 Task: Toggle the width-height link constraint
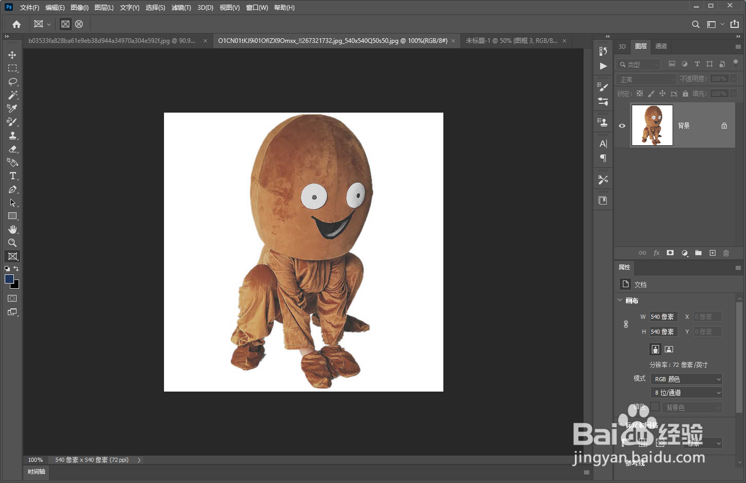tap(626, 324)
